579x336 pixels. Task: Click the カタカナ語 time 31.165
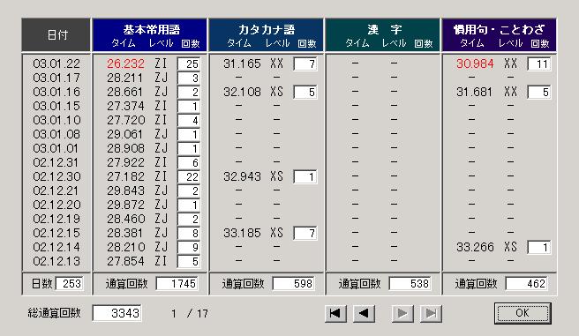click(242, 63)
